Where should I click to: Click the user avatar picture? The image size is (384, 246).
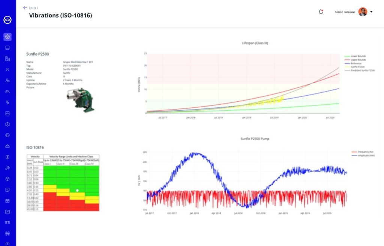pos(363,12)
